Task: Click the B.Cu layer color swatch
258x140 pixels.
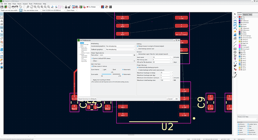Action: coord(240,19)
